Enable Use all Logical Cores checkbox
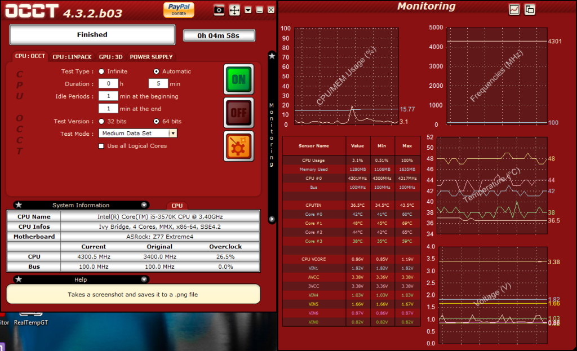The width and height of the screenshot is (577, 351). 101,146
